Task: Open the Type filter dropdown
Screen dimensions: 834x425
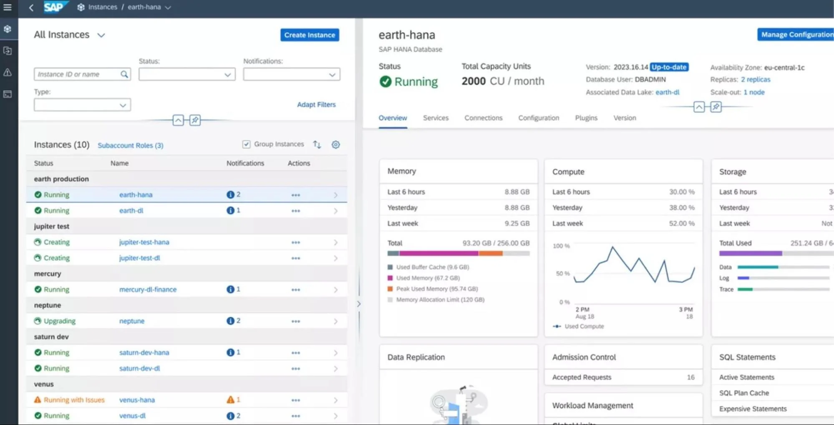Action: pos(82,105)
